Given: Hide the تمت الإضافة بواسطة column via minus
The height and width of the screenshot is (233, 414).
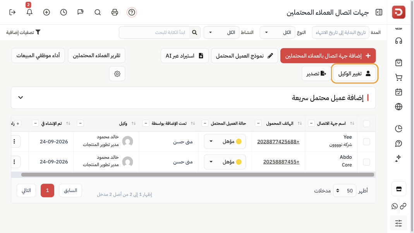Looking at the screenshot, I should (146, 123).
